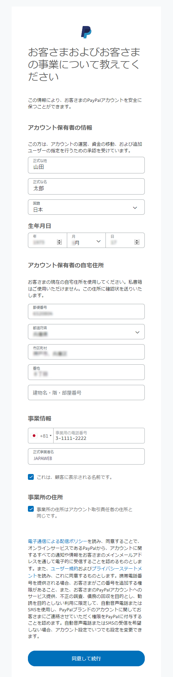Click the 同意して続行 button

click(86, 658)
